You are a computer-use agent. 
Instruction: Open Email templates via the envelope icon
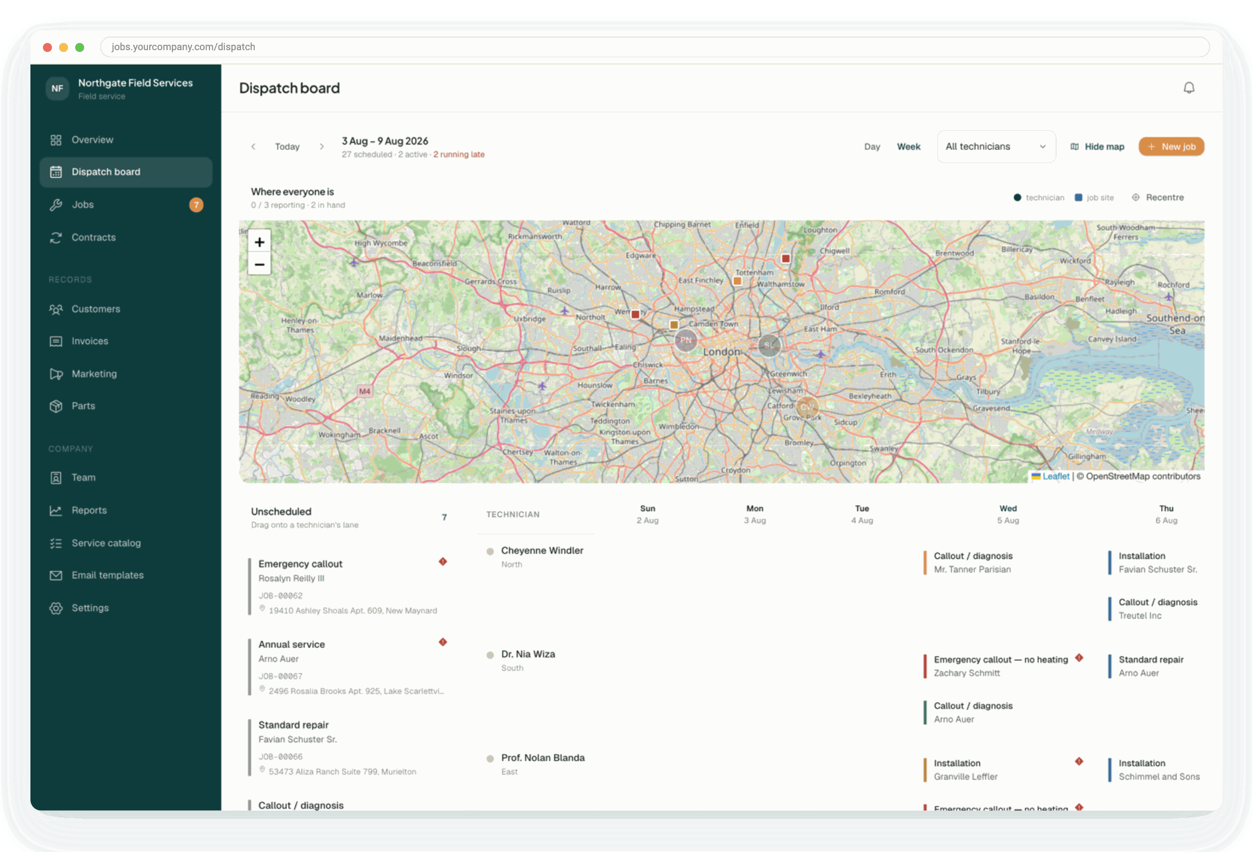[56, 576]
